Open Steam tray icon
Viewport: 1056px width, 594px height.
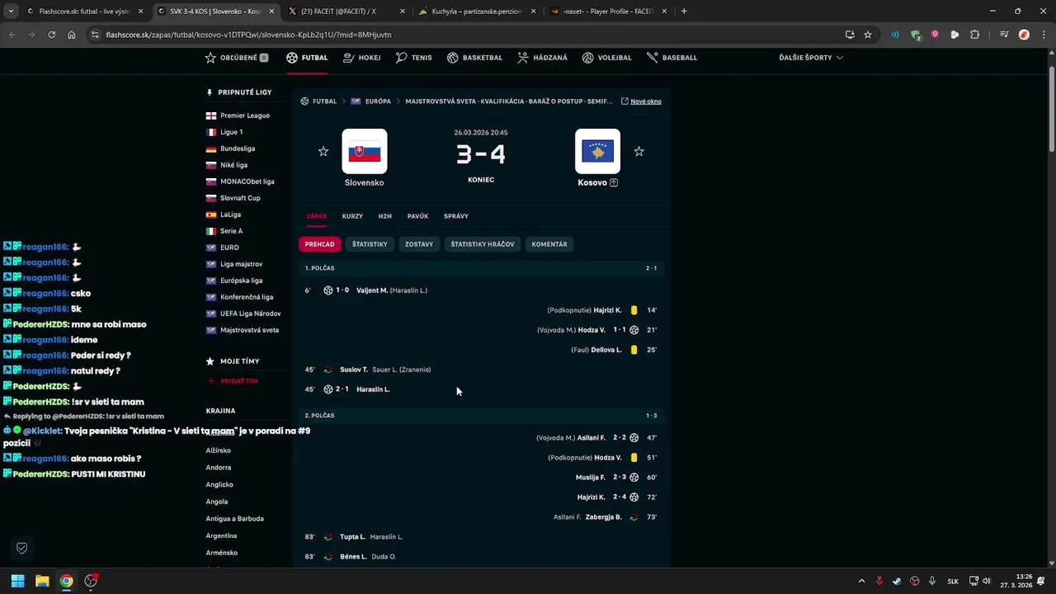coord(897,581)
